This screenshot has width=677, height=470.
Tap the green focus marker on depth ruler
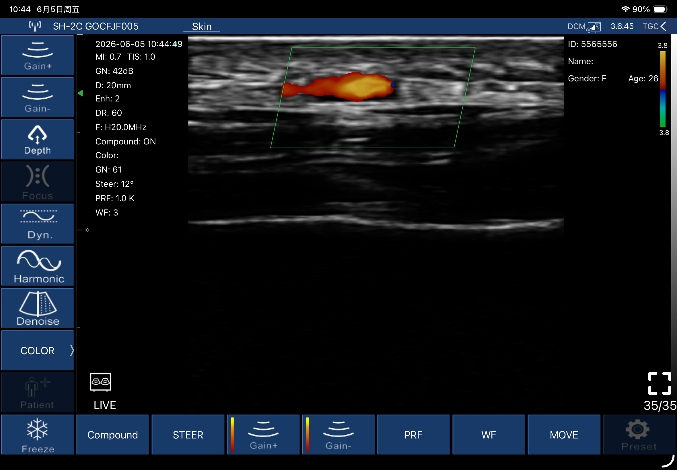(x=80, y=93)
